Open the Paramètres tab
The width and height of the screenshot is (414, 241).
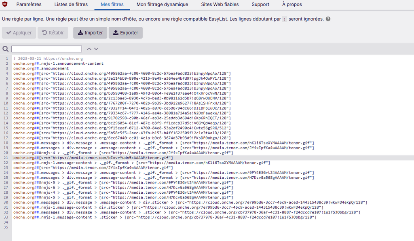tap(29, 4)
